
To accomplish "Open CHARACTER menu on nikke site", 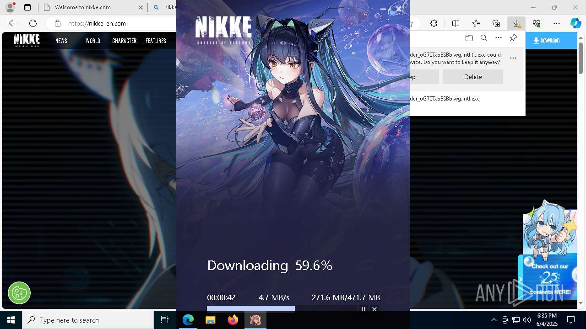I will pyautogui.click(x=125, y=41).
